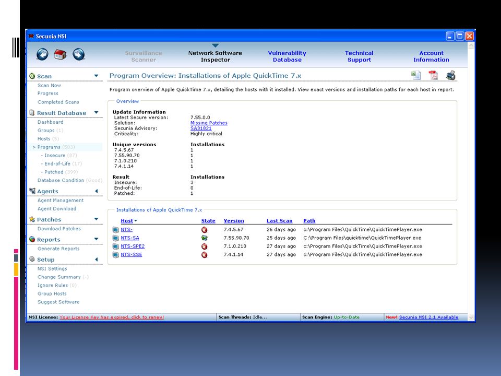Go to the Home house icon
This screenshot has width=501, height=376.
[x=61, y=54]
